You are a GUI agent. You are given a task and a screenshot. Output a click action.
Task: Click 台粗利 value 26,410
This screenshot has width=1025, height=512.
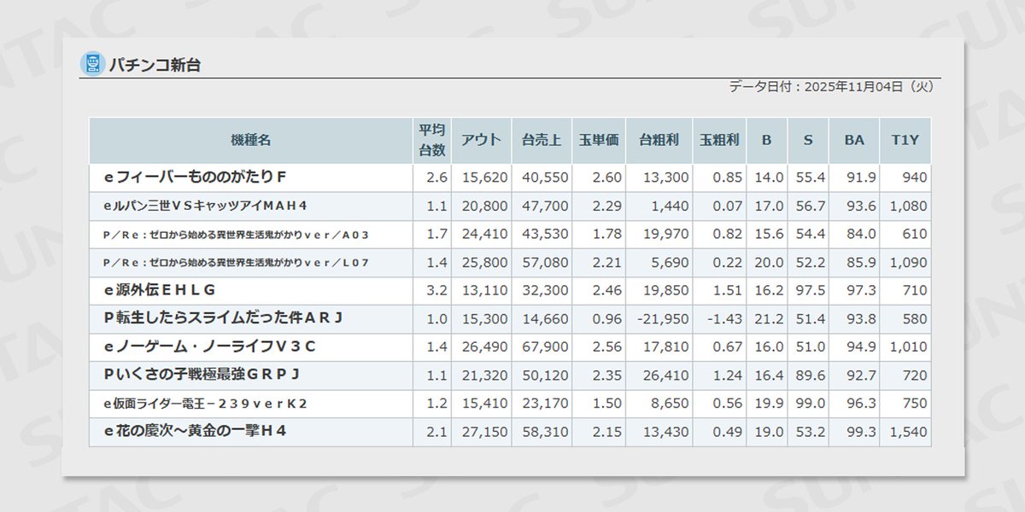tap(665, 375)
